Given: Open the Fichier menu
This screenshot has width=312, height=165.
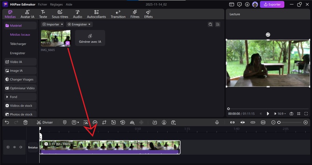Looking at the screenshot, I should coord(43,4).
